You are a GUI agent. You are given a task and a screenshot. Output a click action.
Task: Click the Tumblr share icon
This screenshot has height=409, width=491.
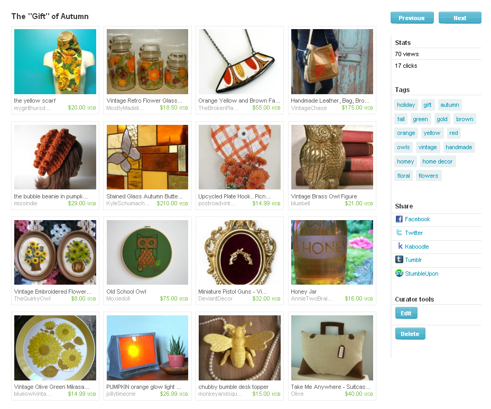click(x=399, y=259)
